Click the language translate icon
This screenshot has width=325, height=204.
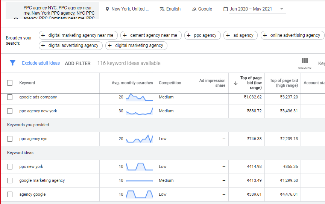[162, 9]
